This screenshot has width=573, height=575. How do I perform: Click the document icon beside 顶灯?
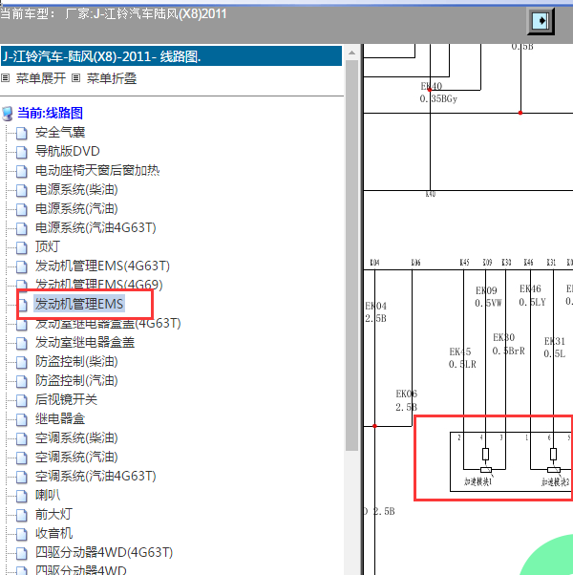[22, 247]
